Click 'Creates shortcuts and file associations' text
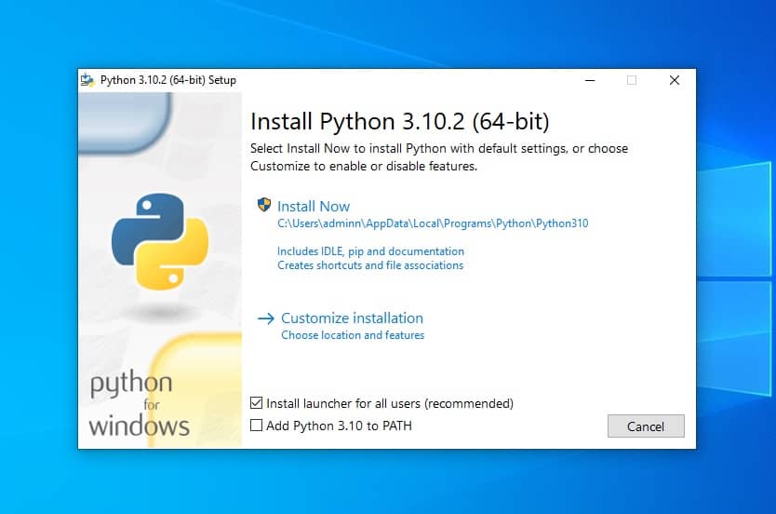The width and height of the screenshot is (776, 514). pos(370,265)
